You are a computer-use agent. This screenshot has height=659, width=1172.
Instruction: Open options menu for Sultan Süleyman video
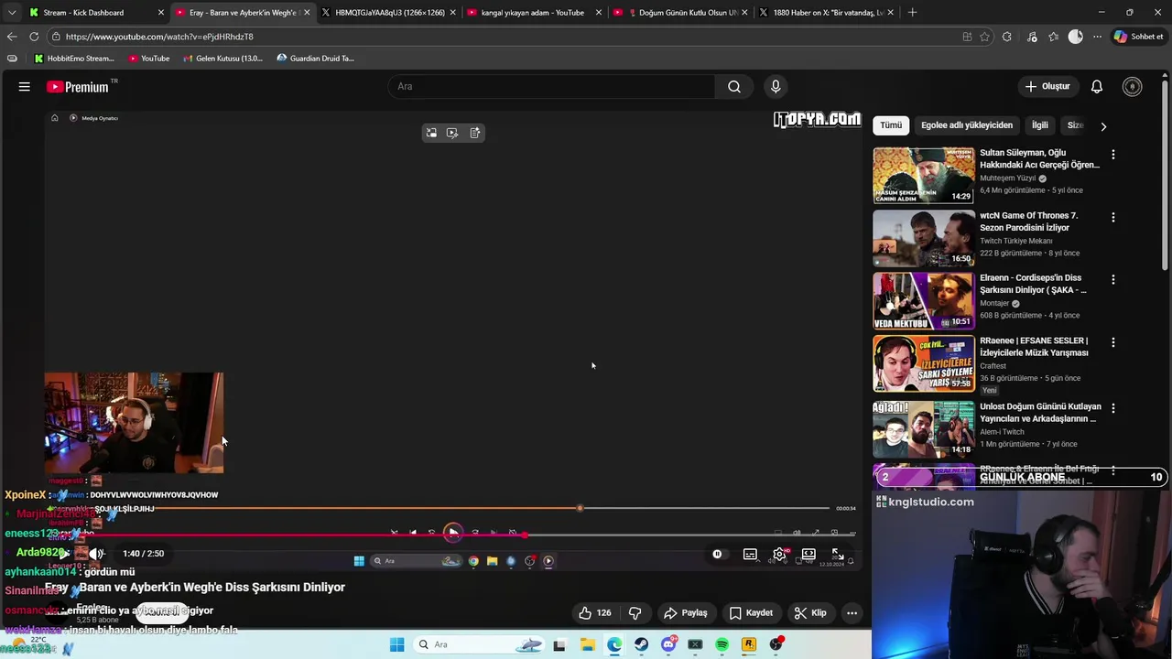(1113, 155)
